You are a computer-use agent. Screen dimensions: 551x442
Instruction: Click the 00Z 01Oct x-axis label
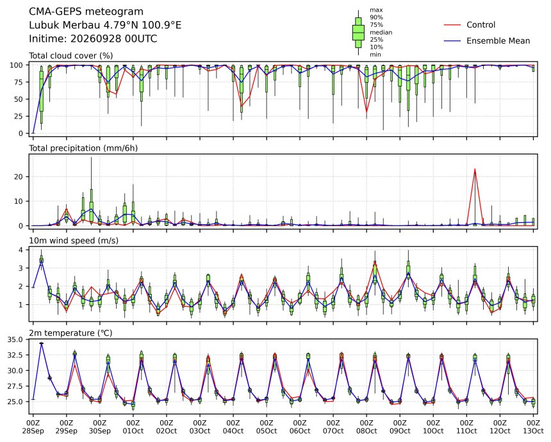[133, 427]
